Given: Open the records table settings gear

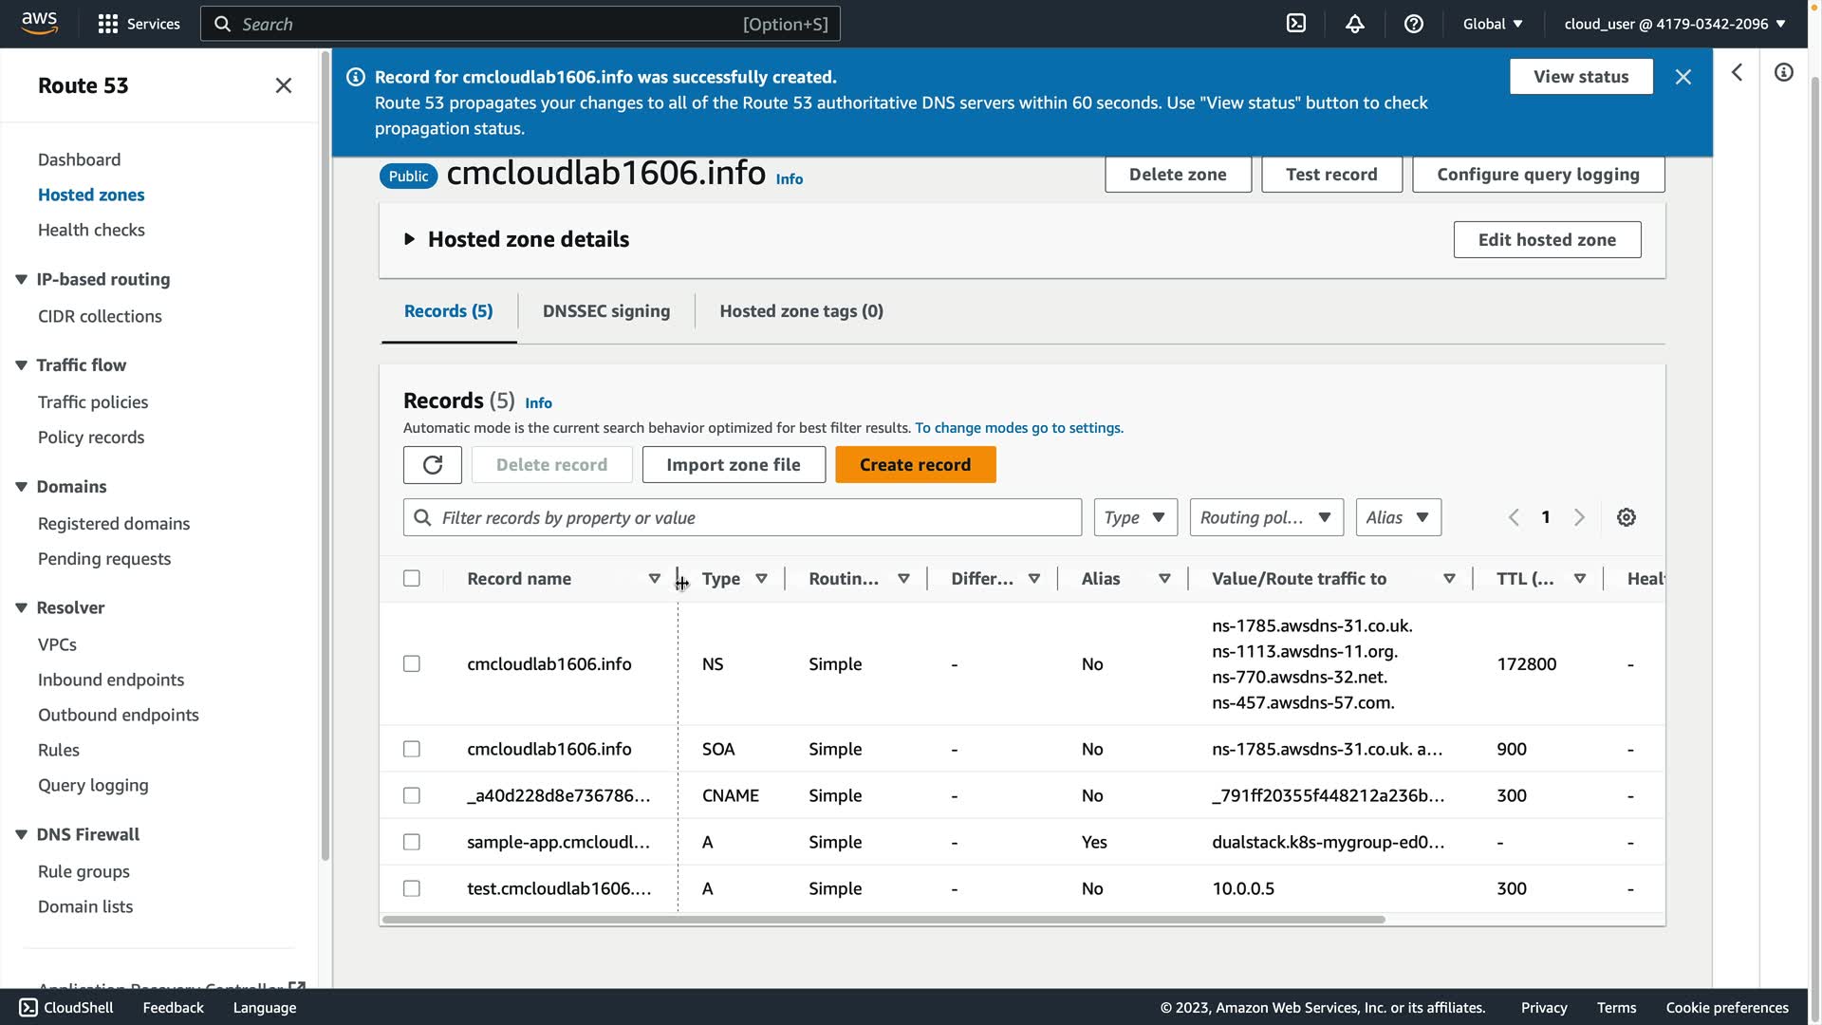Looking at the screenshot, I should 1627,517.
